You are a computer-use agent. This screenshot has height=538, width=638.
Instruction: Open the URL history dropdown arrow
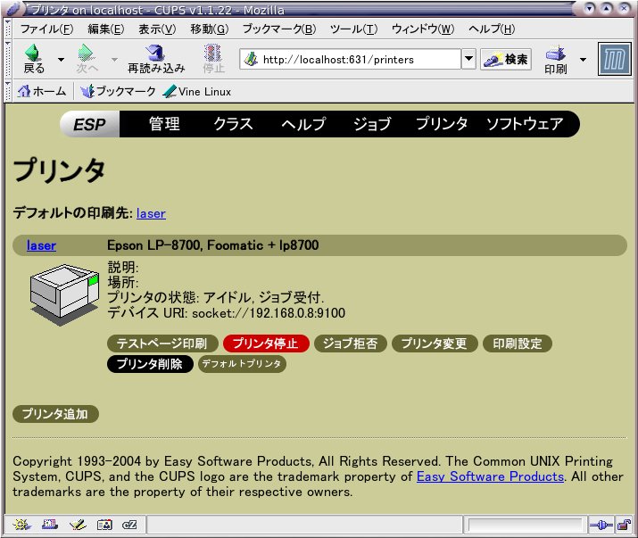(468, 60)
